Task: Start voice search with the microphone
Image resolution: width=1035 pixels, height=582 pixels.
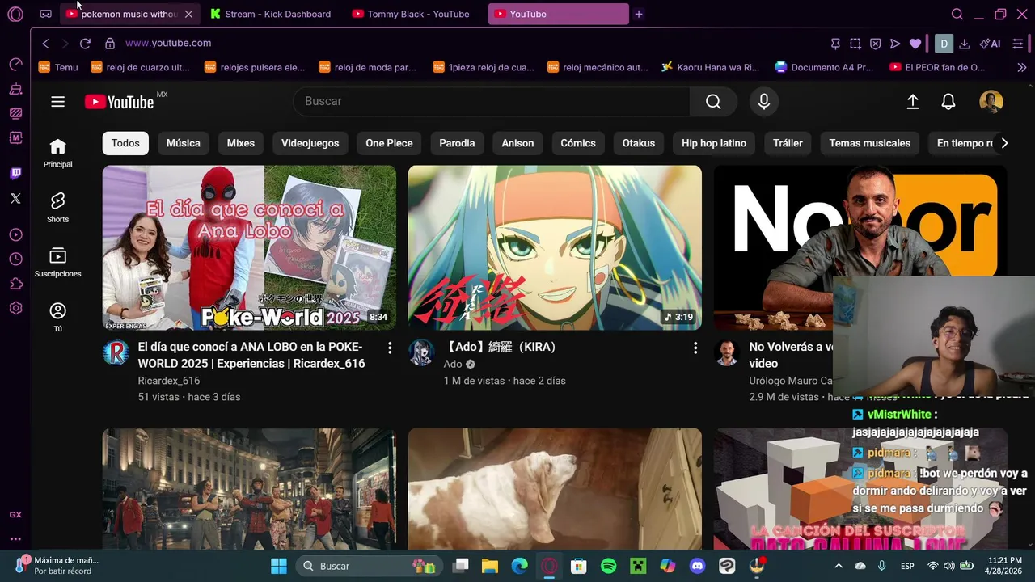Action: coord(764,101)
